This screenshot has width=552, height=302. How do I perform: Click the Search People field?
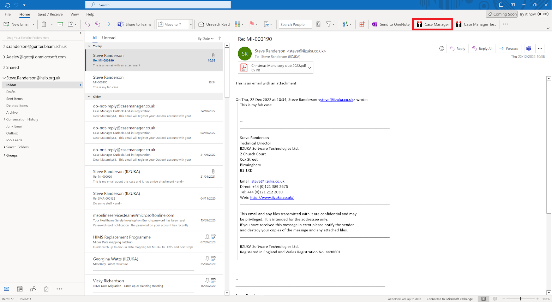point(295,24)
